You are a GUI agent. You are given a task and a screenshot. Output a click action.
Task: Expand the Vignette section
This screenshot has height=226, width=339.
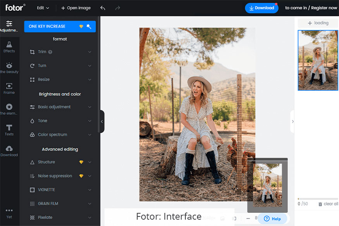pos(89,190)
